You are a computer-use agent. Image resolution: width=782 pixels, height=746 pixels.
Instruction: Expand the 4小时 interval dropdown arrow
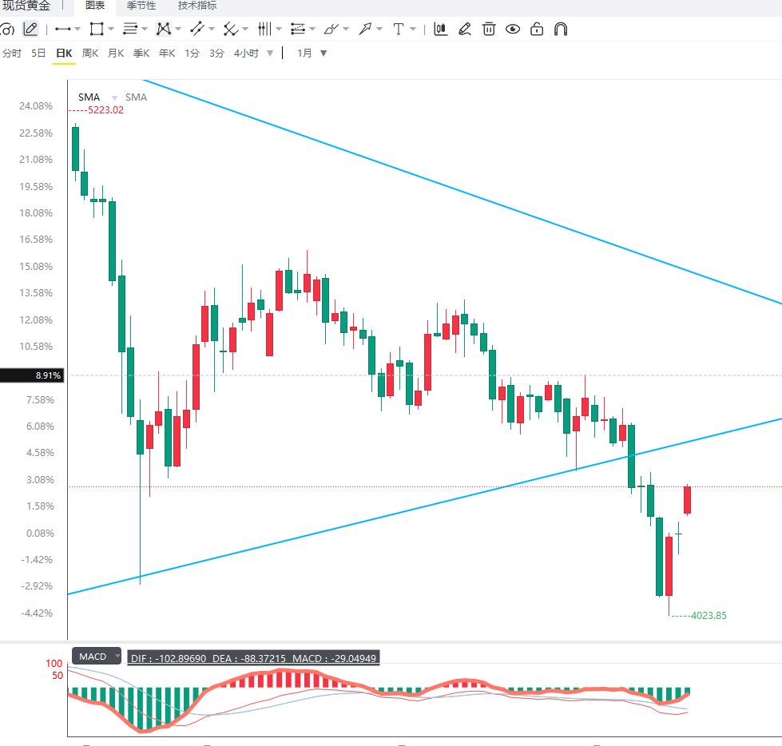tap(270, 54)
